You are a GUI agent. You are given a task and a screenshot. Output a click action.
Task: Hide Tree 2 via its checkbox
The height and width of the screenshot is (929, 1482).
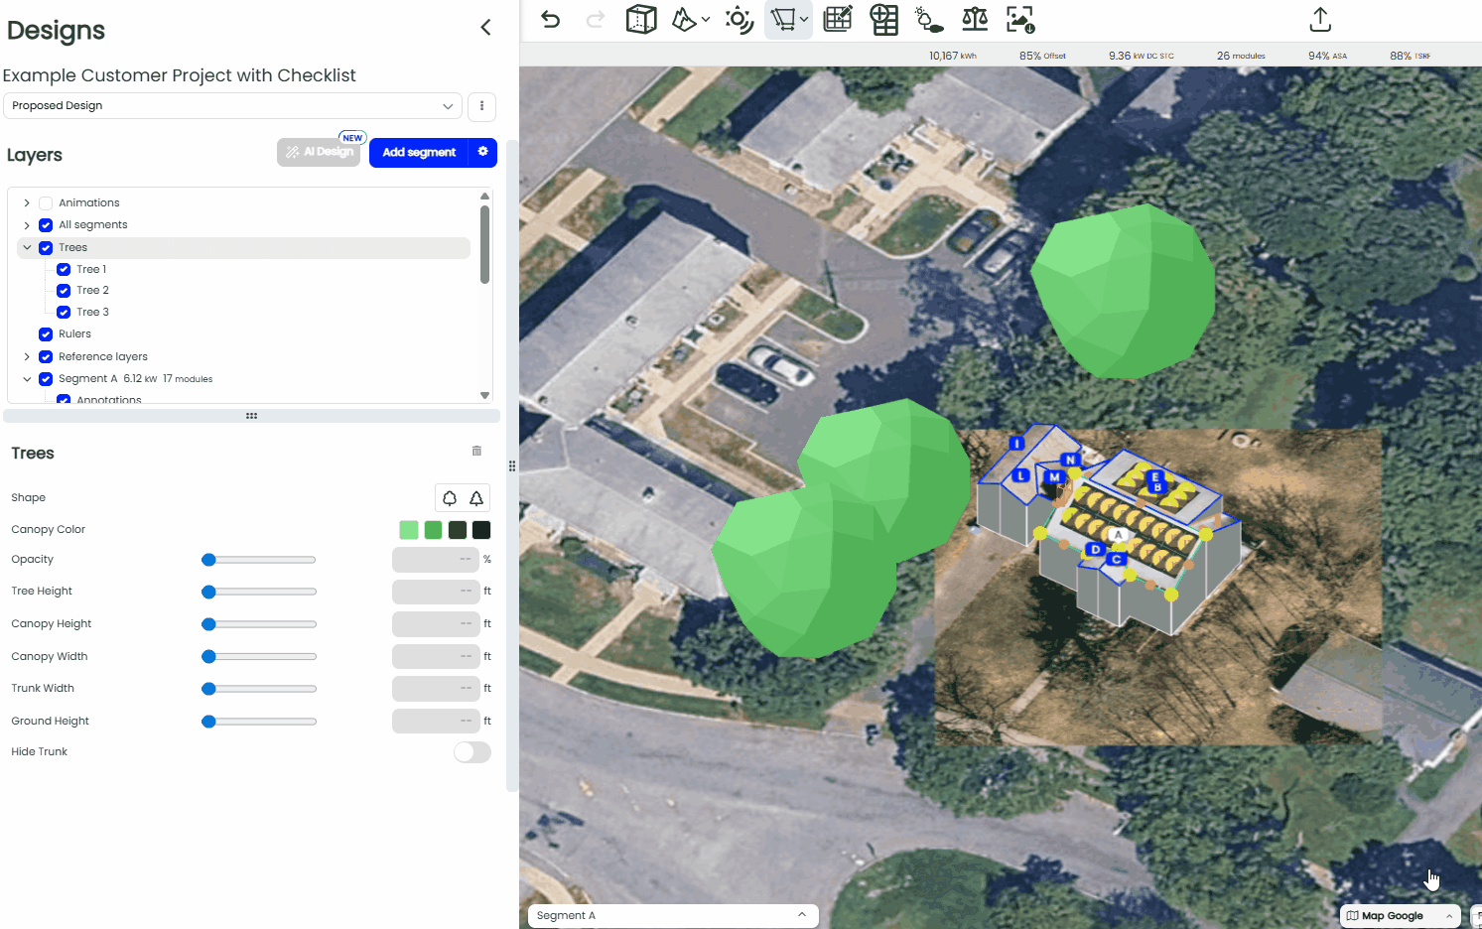[64, 291]
